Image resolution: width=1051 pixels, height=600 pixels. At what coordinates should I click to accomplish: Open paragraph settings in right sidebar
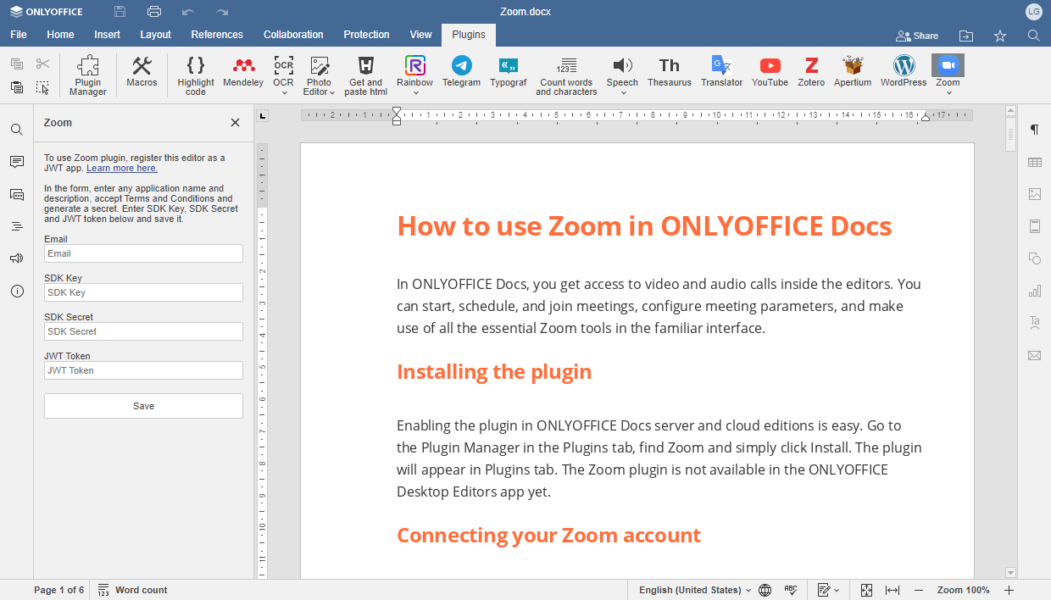[x=1034, y=130]
